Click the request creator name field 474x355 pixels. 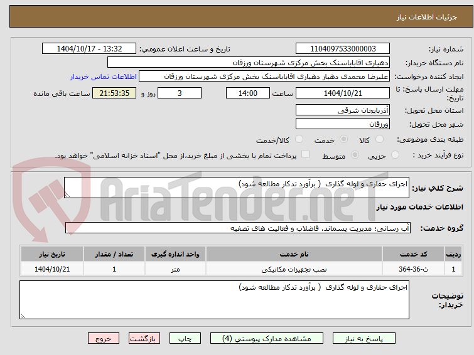click(x=264, y=76)
